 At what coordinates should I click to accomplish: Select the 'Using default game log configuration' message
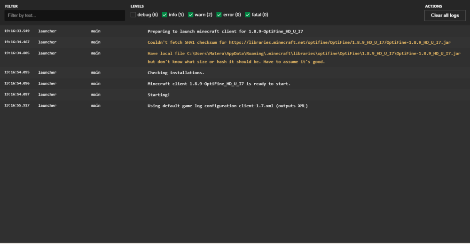(227, 106)
